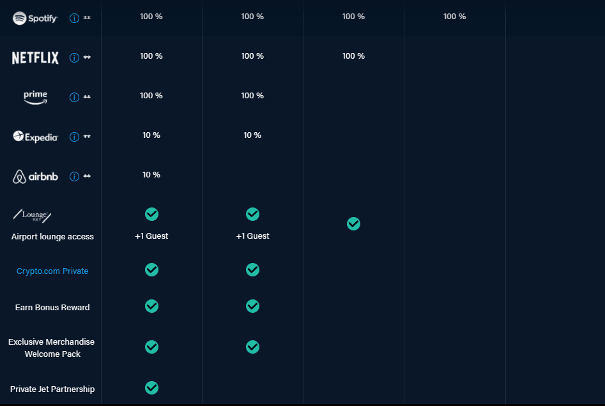The height and width of the screenshot is (406, 605).
Task: Click Spotify's 100 % in the second column
Action: [252, 17]
